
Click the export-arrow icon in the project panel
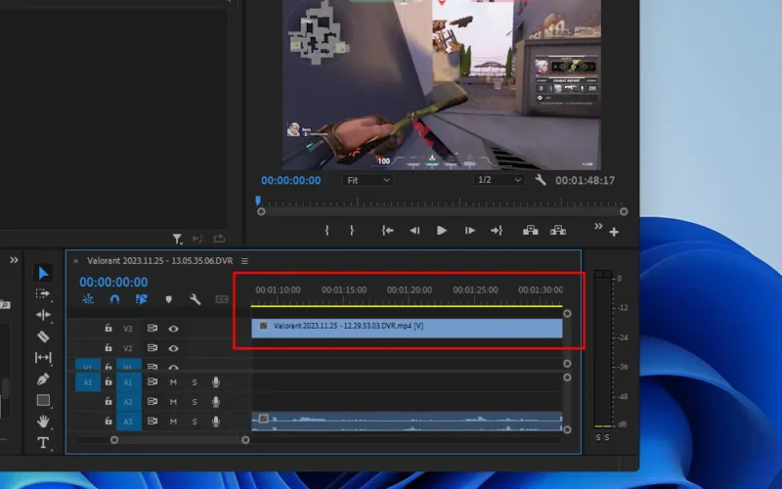pyautogui.click(x=219, y=239)
